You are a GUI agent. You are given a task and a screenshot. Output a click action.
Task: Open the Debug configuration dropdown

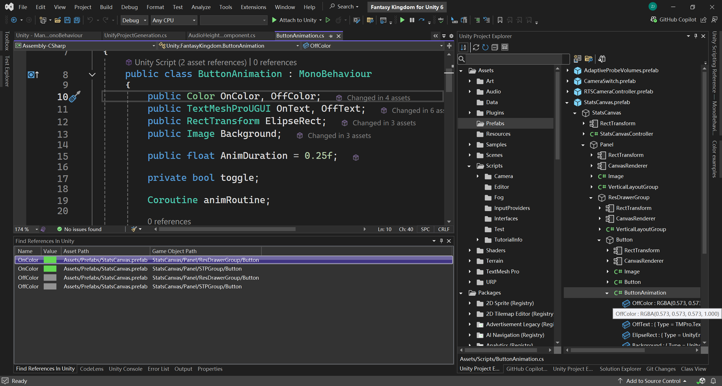point(134,20)
